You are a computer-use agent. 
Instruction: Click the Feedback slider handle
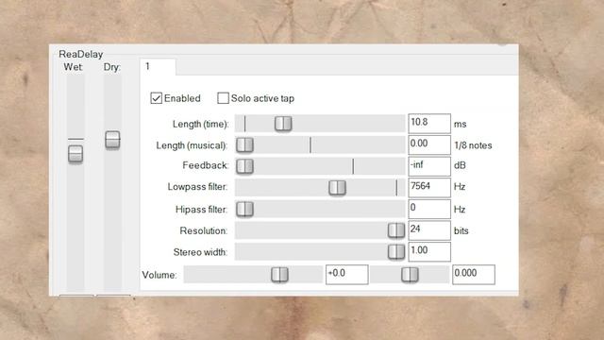244,166
